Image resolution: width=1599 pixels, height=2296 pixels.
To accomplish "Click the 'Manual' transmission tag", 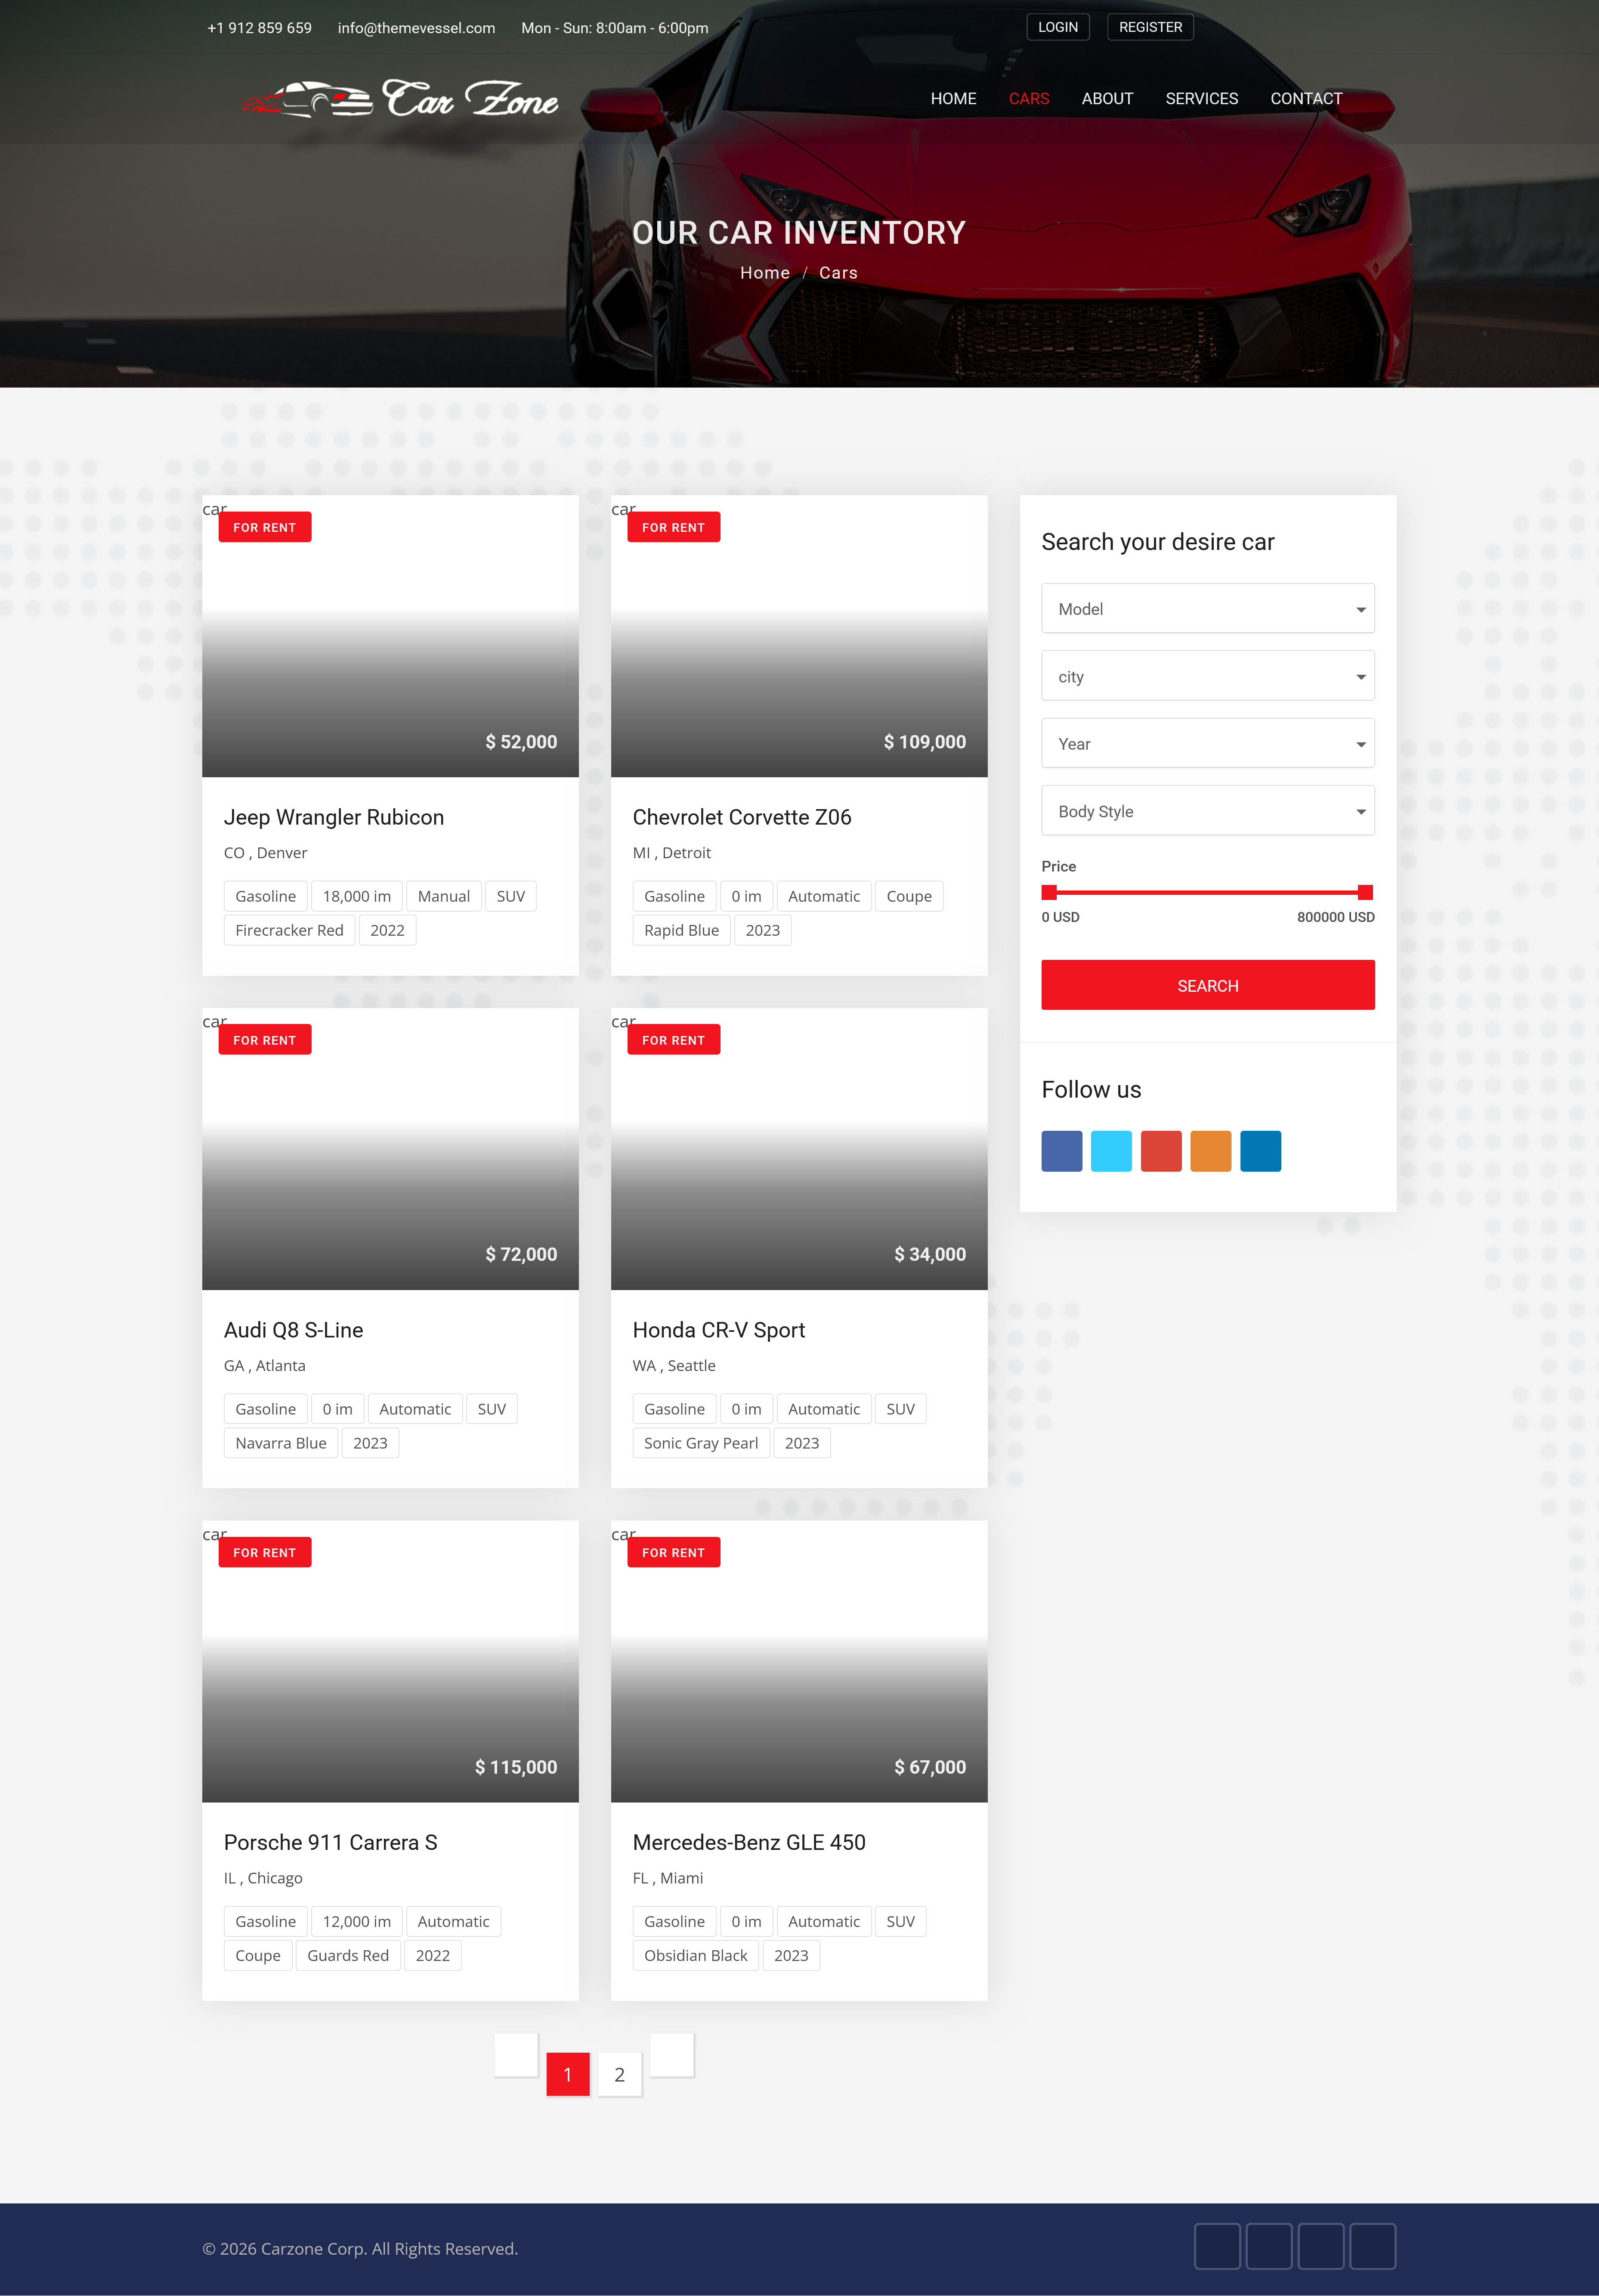I will click(444, 896).
